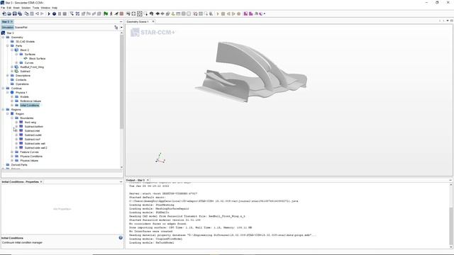This screenshot has height=255, width=454.
Task: Open the File menu
Action: pos(3,8)
